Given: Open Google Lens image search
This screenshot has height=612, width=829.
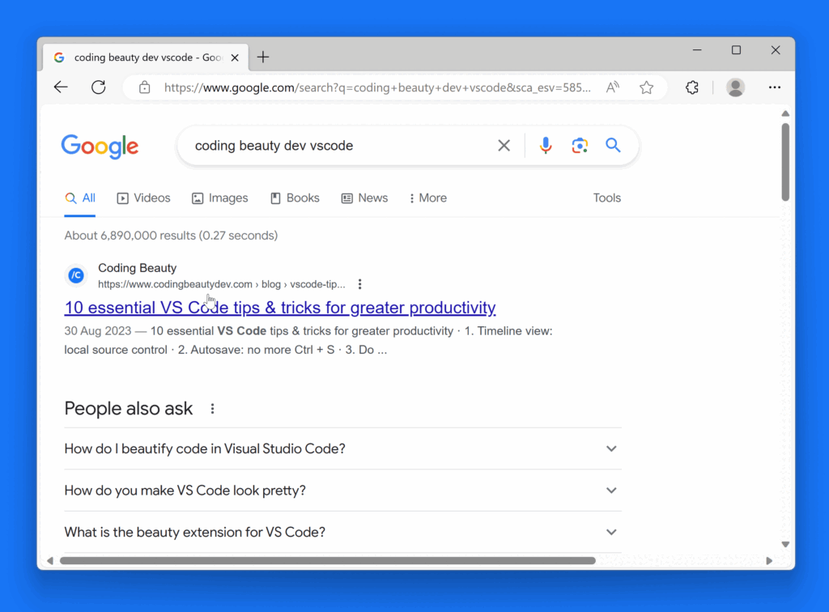Looking at the screenshot, I should click(x=580, y=146).
